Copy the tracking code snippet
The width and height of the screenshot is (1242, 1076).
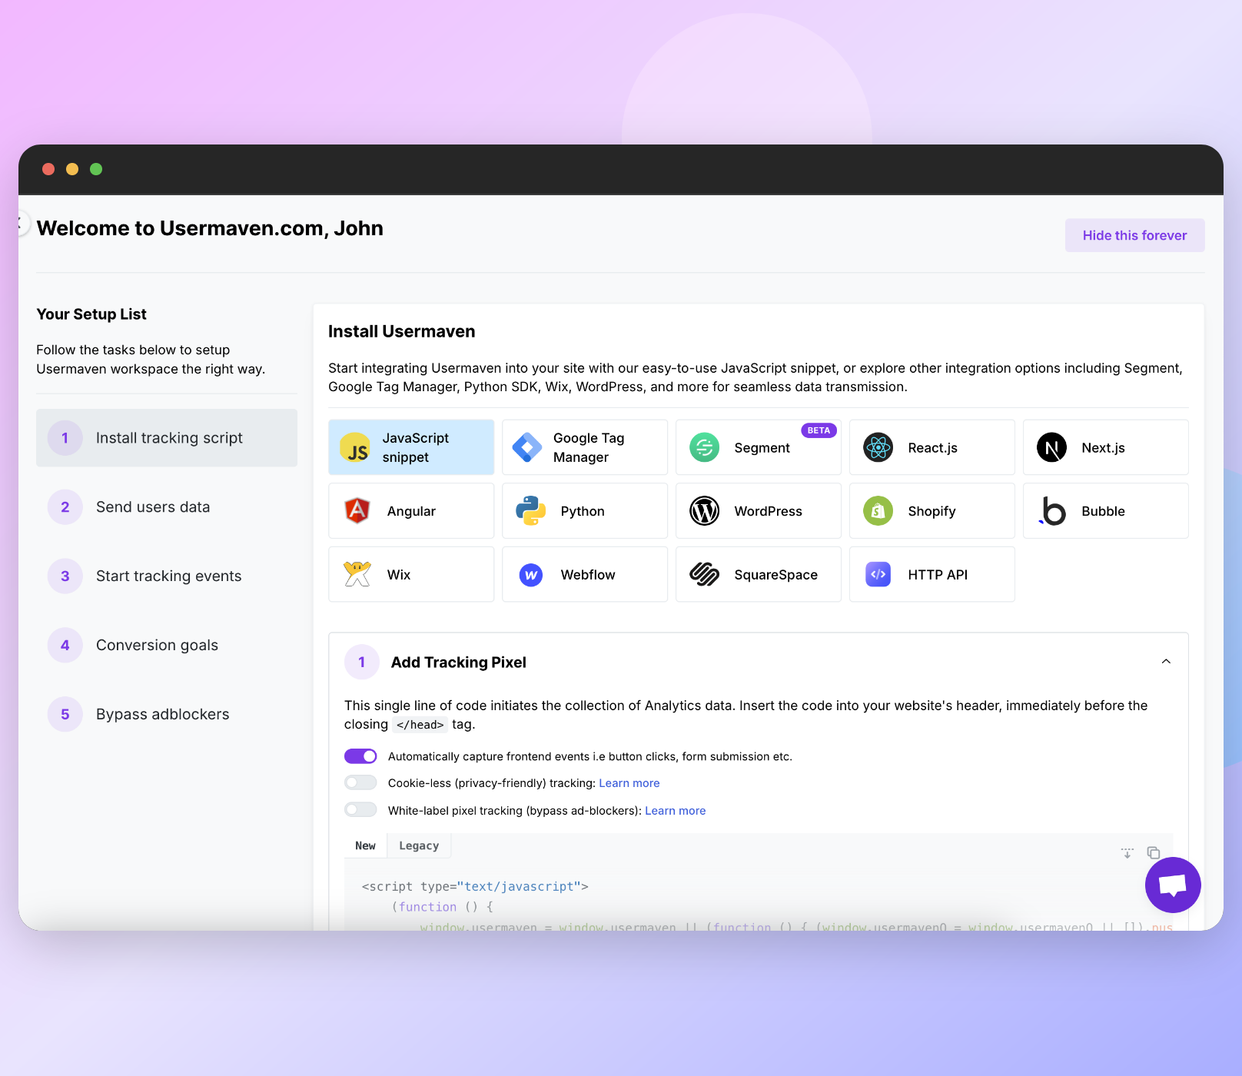(x=1154, y=852)
